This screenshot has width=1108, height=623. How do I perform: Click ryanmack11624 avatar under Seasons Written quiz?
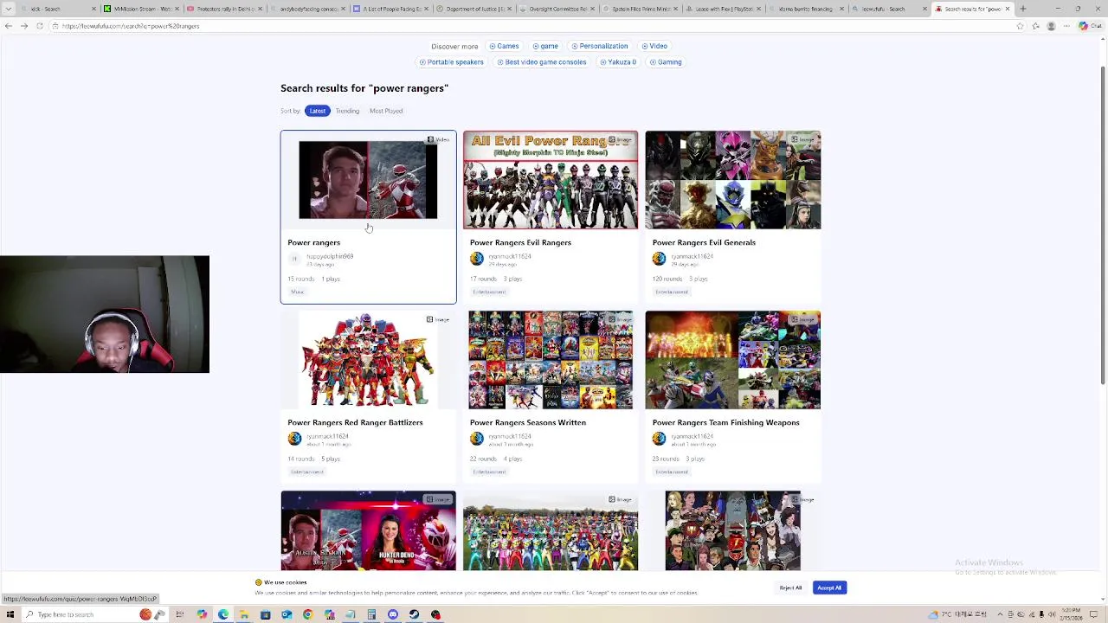click(x=477, y=439)
